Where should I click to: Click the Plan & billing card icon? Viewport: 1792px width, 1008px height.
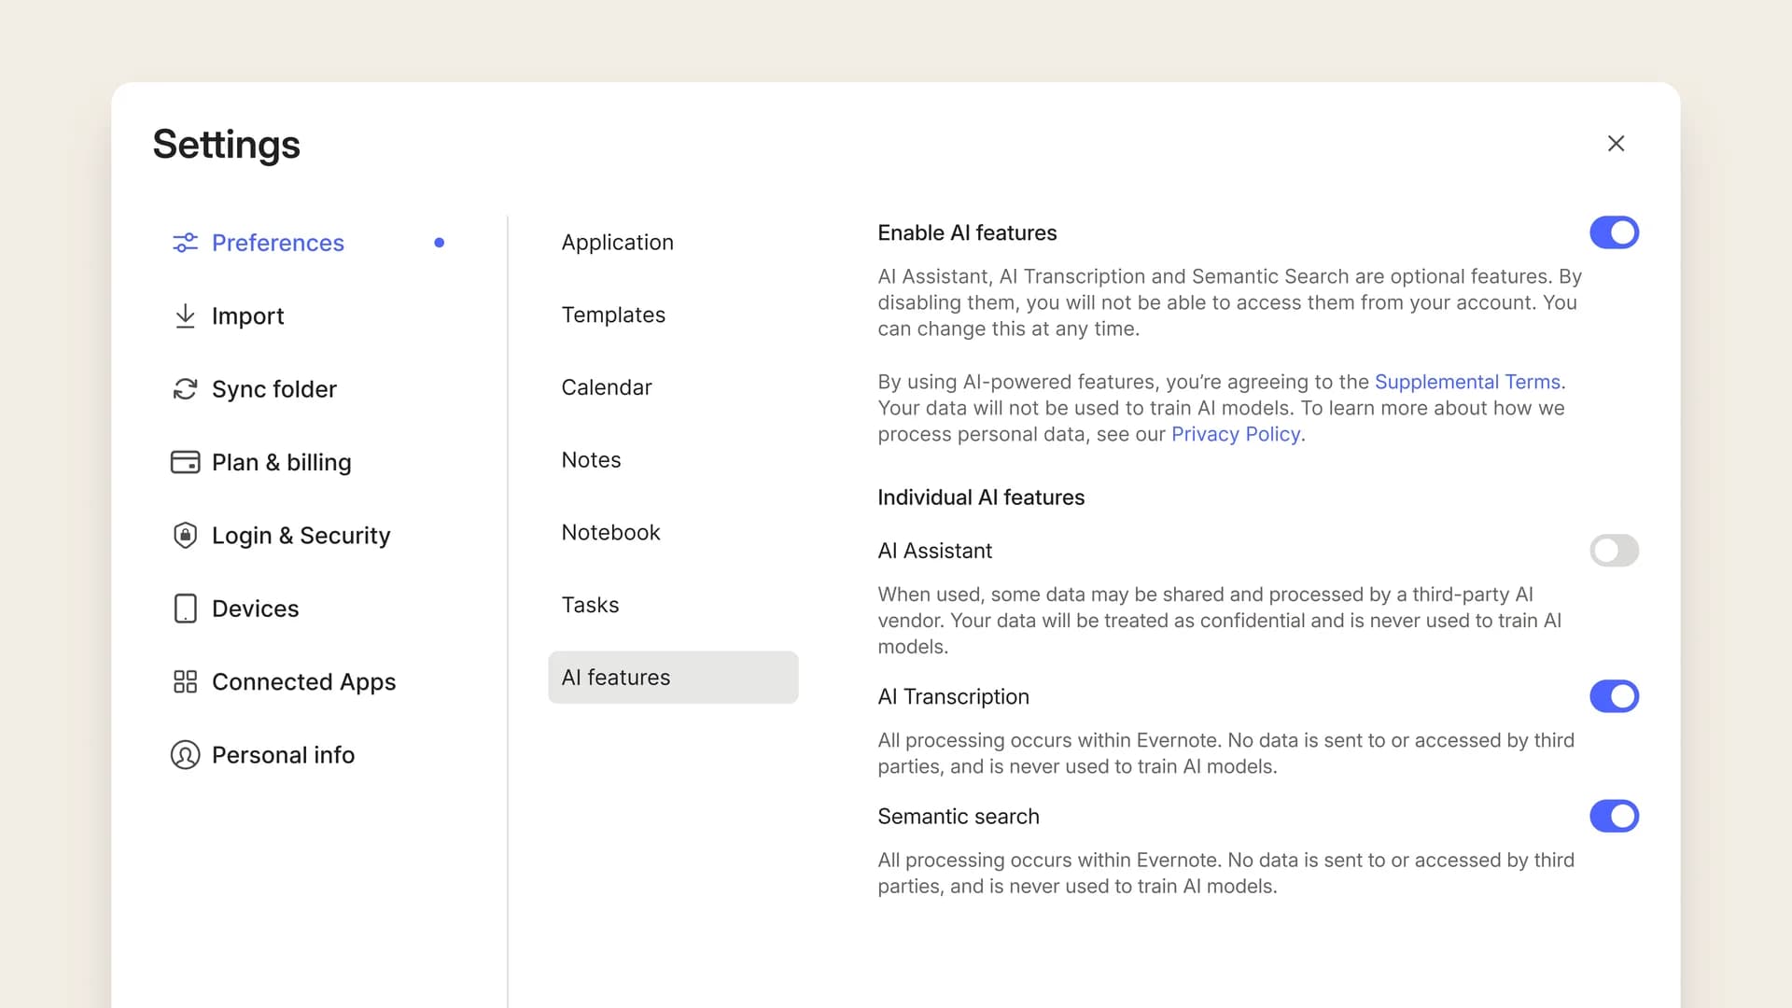[184, 462]
